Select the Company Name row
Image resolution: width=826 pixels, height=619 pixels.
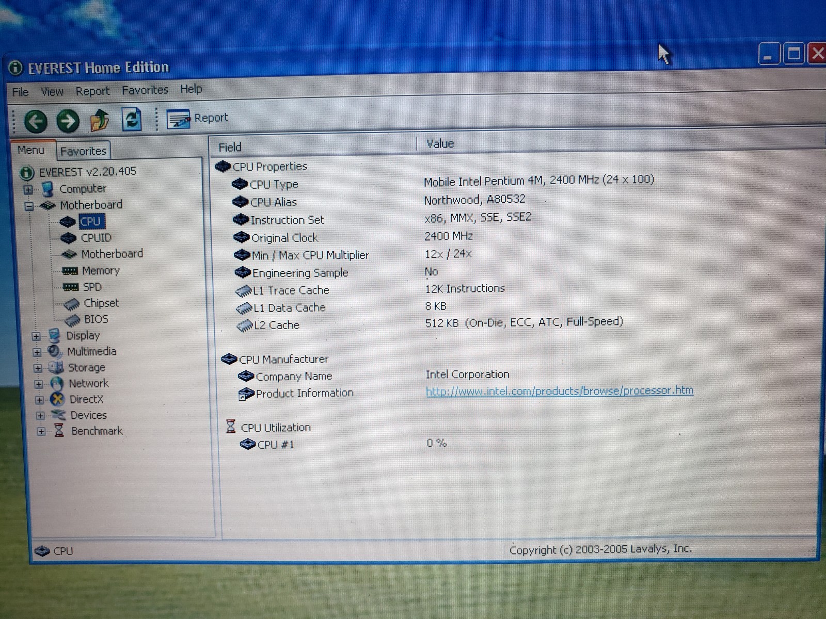coord(374,376)
